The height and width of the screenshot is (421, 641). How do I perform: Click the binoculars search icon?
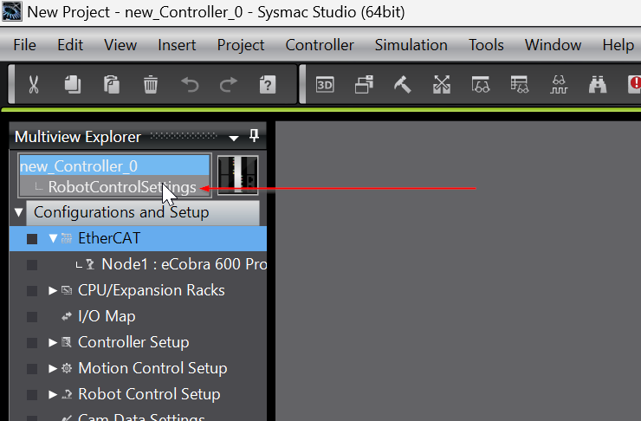(598, 85)
